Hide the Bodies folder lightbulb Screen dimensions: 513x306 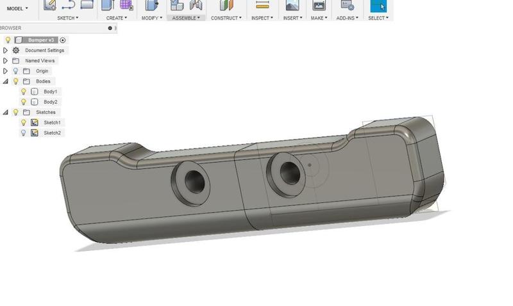(x=15, y=81)
